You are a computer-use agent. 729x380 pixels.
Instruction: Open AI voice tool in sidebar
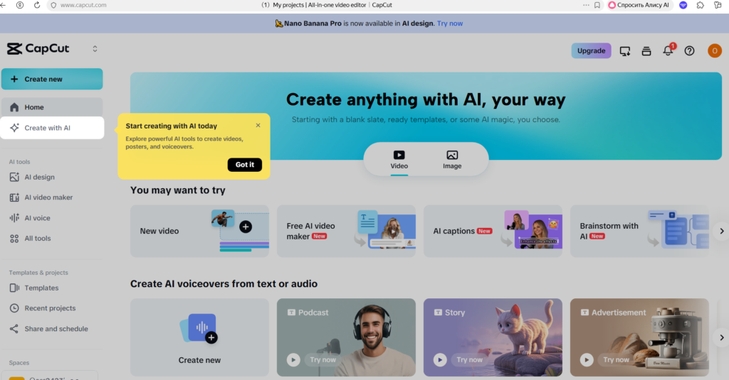click(x=37, y=218)
